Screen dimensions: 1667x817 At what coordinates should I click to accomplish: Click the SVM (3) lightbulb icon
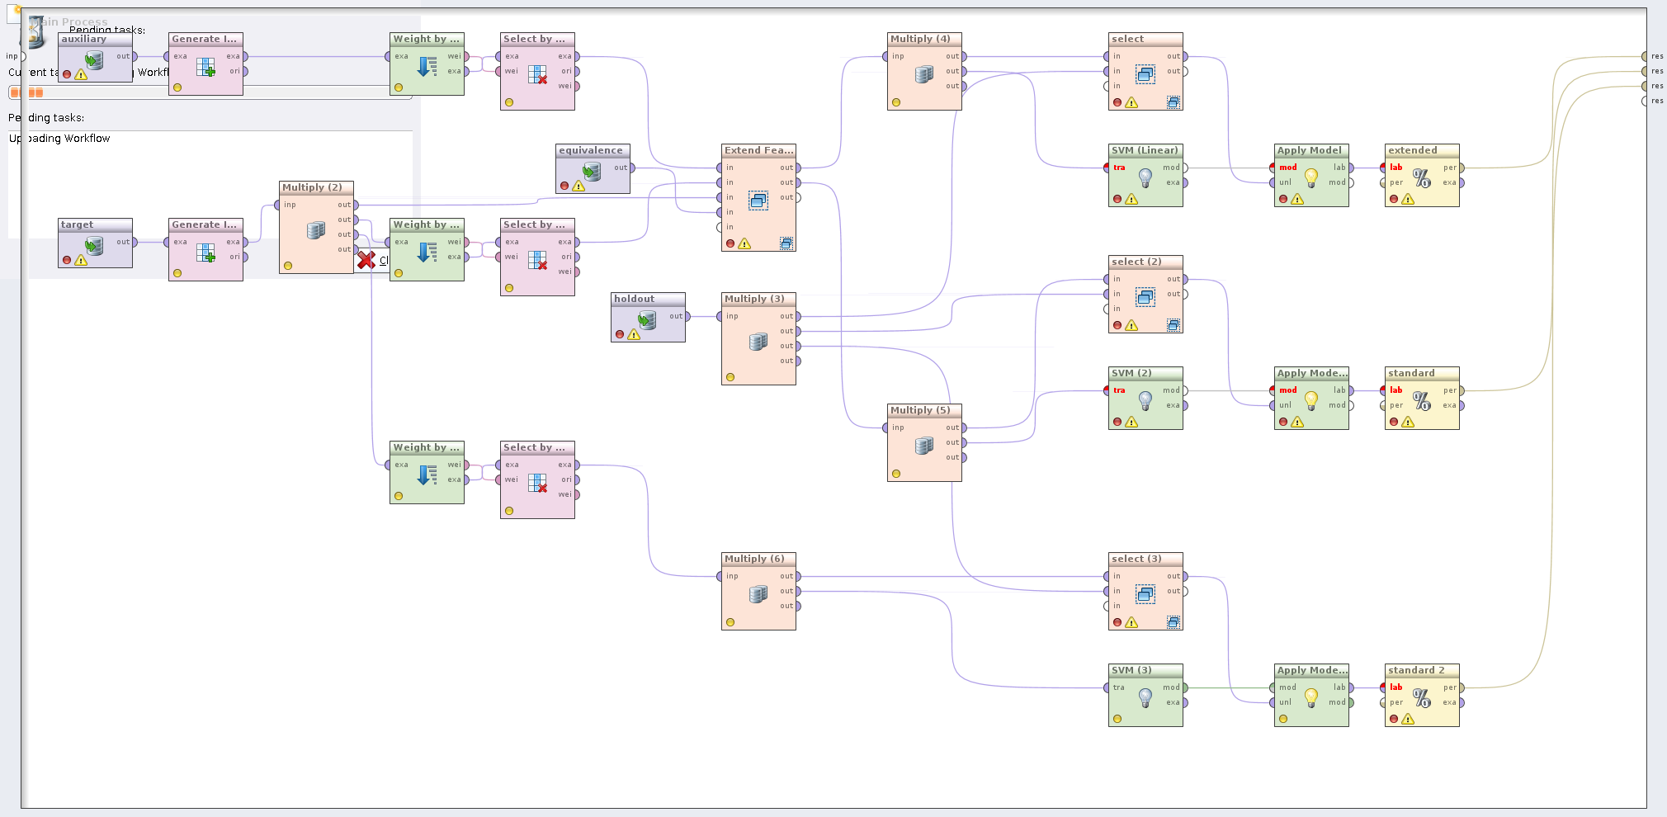click(x=1145, y=697)
